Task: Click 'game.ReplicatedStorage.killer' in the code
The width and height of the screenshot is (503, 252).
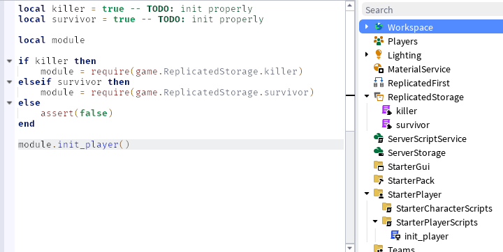Action: 216,71
